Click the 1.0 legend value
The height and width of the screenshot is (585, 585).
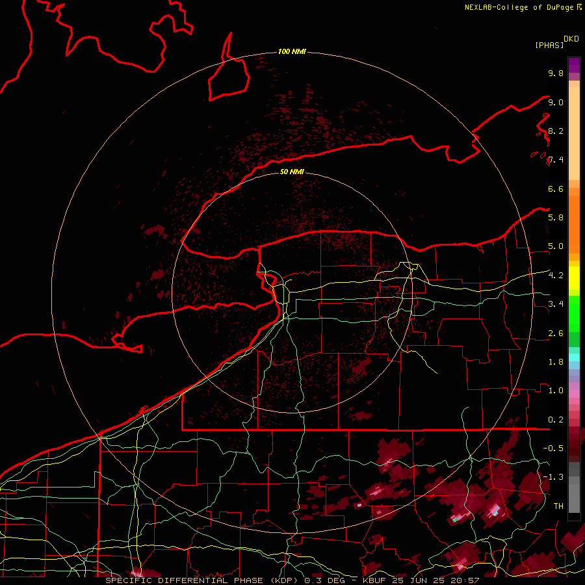[556, 391]
